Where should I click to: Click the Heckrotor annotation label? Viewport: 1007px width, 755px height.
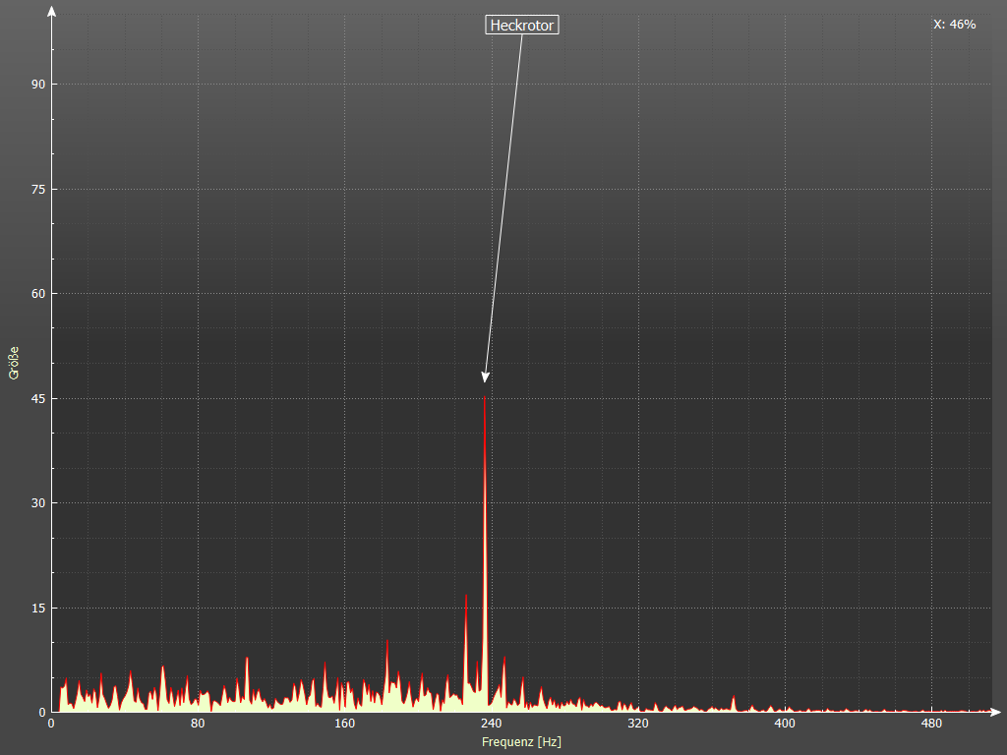[522, 26]
